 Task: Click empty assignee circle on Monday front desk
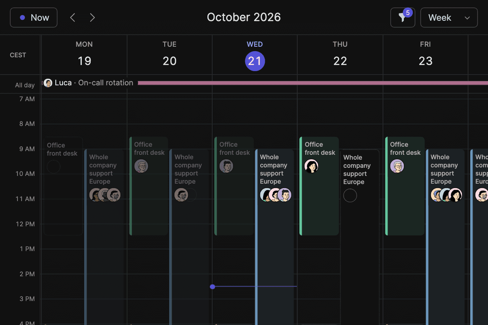click(x=53, y=167)
